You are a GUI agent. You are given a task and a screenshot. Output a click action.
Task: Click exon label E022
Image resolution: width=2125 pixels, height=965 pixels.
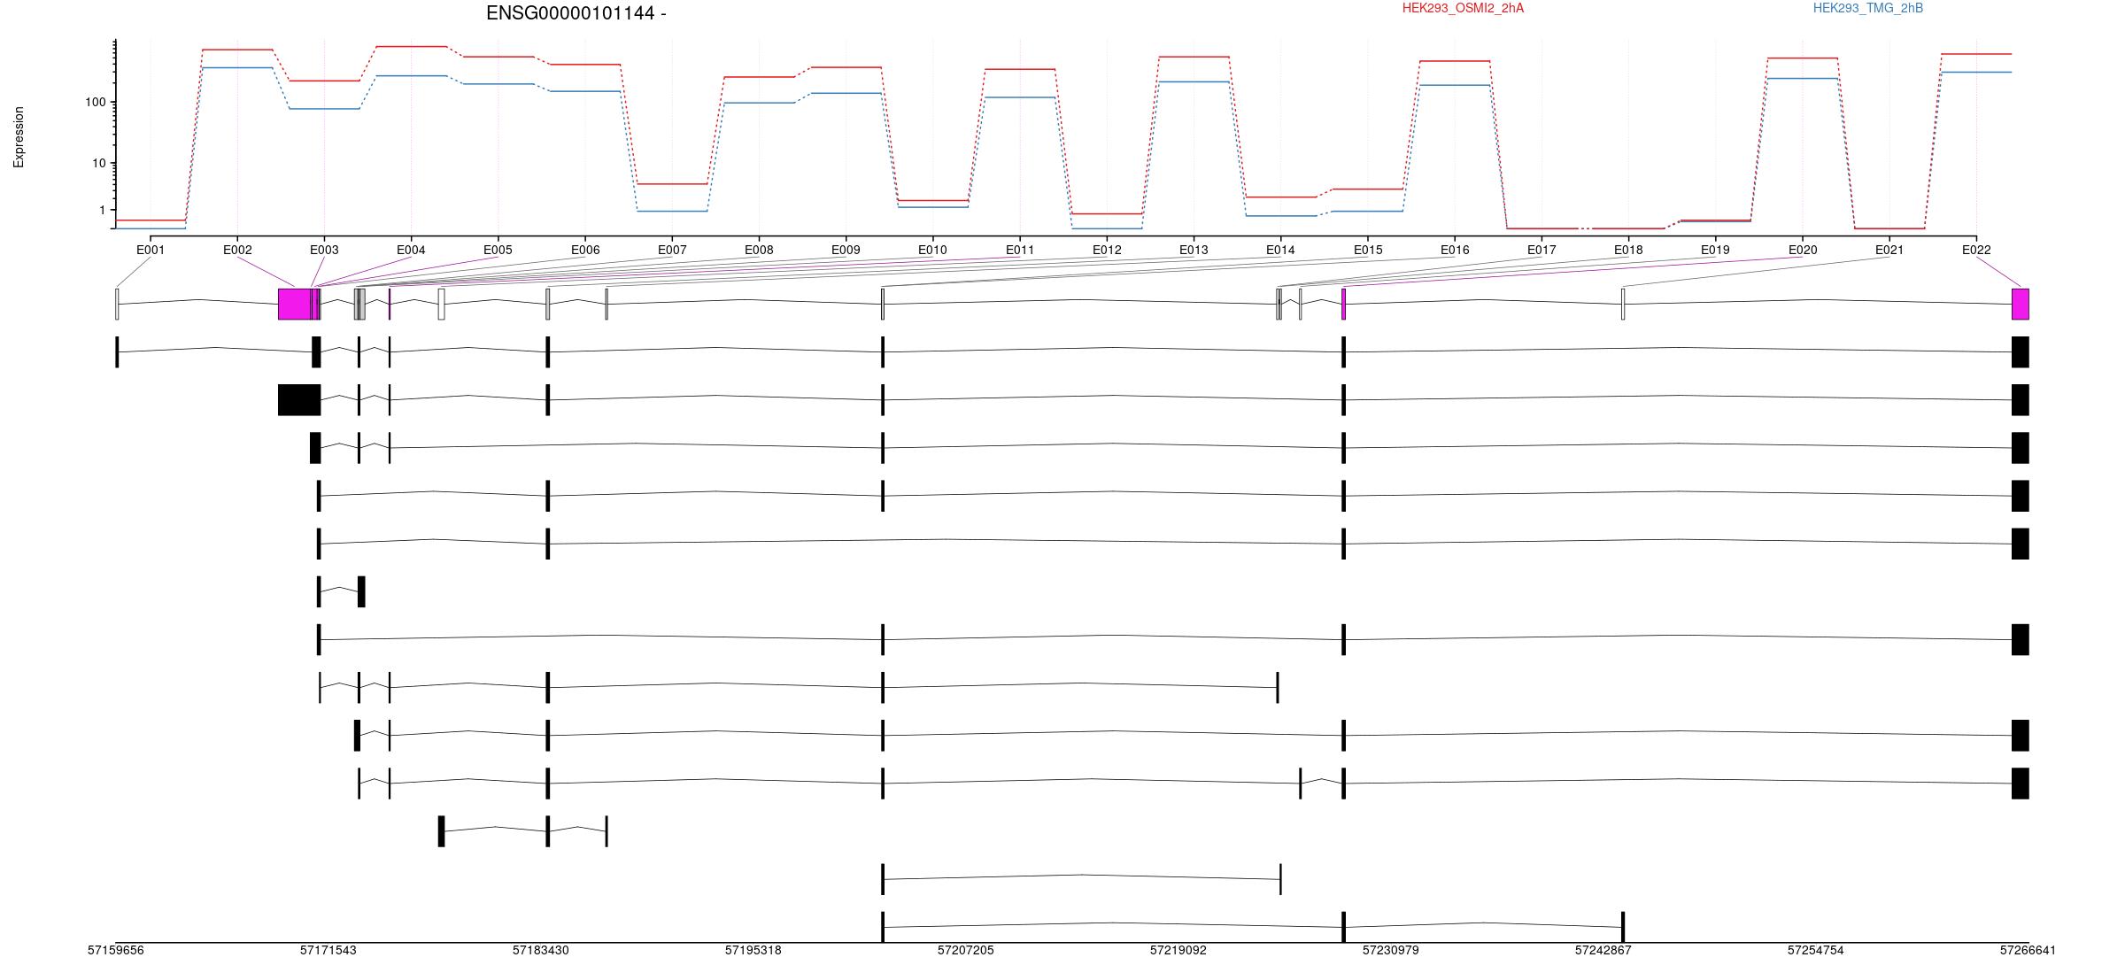click(x=1976, y=251)
